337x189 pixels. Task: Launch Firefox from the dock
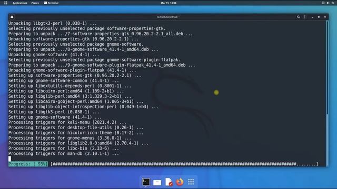click(180, 182)
